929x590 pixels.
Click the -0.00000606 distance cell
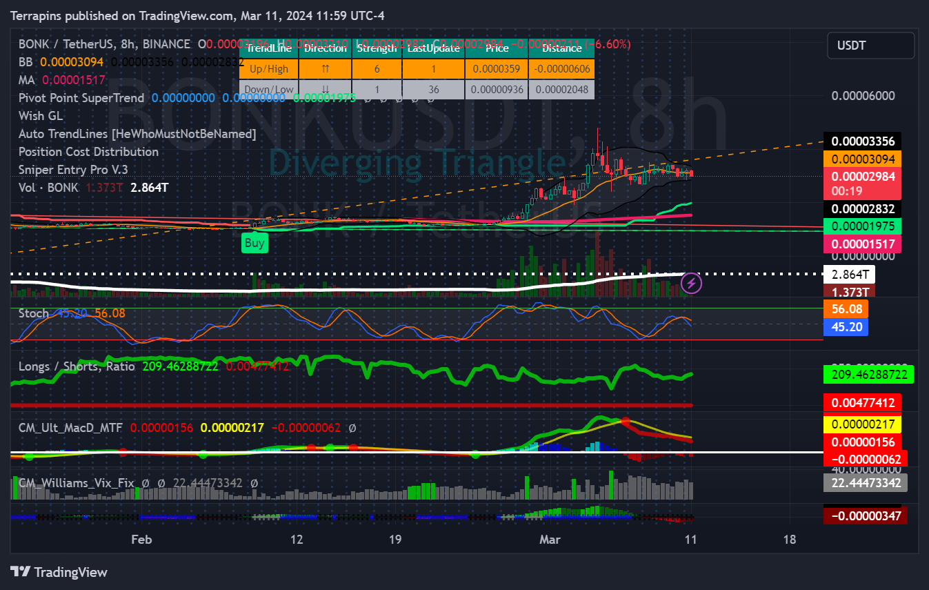(561, 69)
